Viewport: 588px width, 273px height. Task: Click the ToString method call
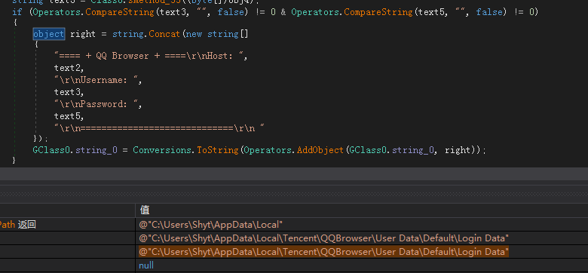(218, 150)
